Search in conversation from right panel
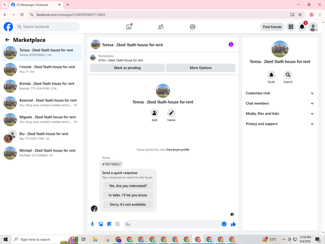The height and width of the screenshot is (244, 325). (x=288, y=75)
